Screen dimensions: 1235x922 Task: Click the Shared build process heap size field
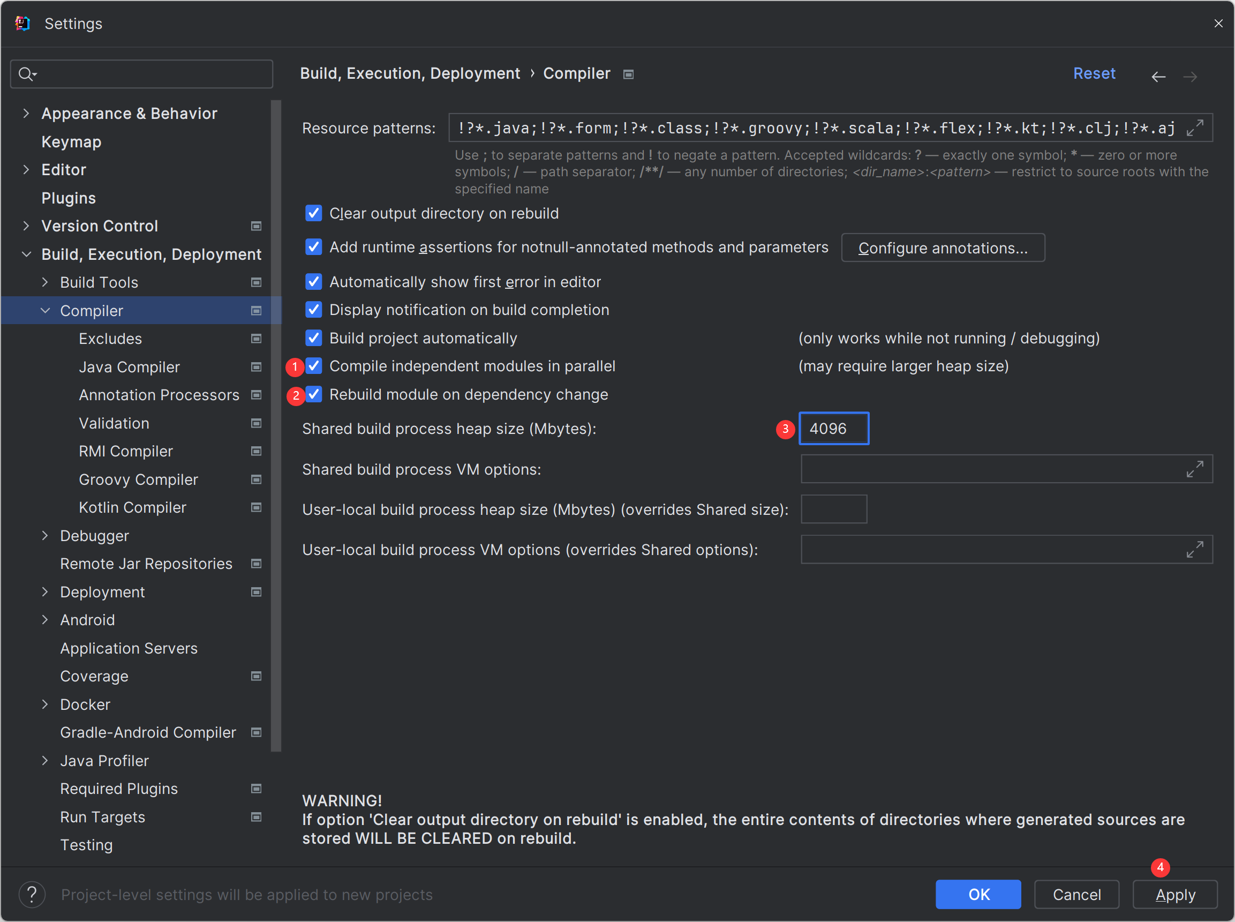834,428
